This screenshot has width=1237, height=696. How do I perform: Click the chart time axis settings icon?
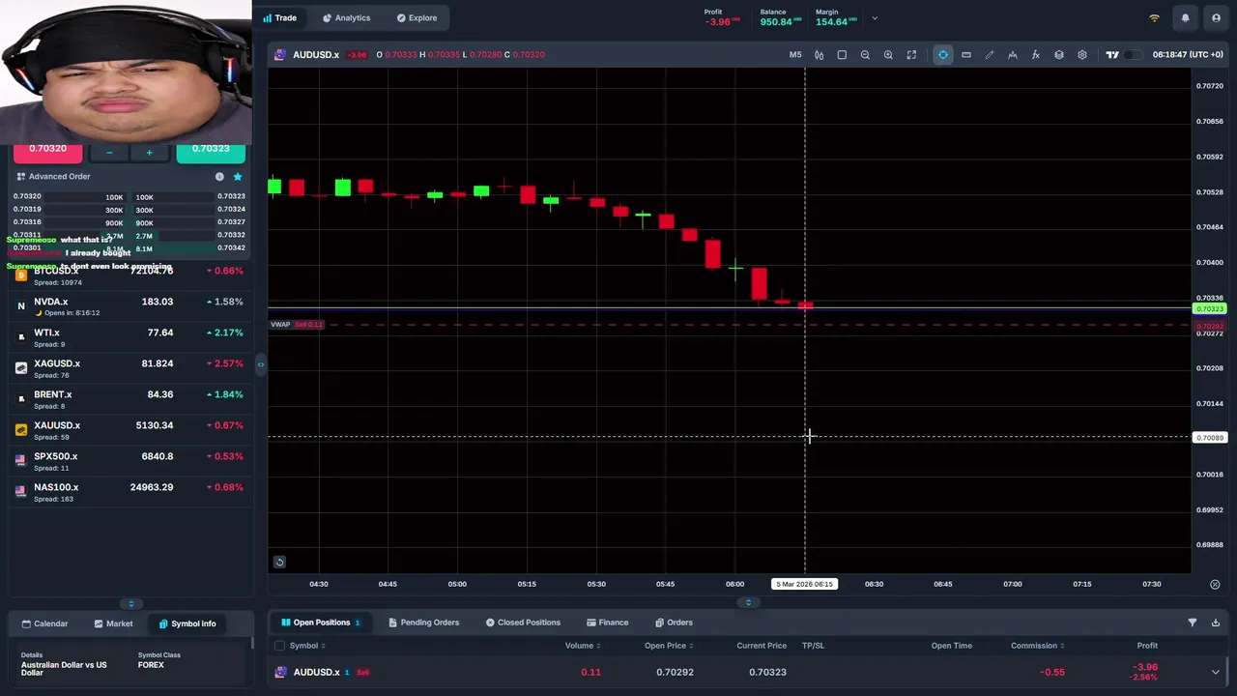(1215, 584)
